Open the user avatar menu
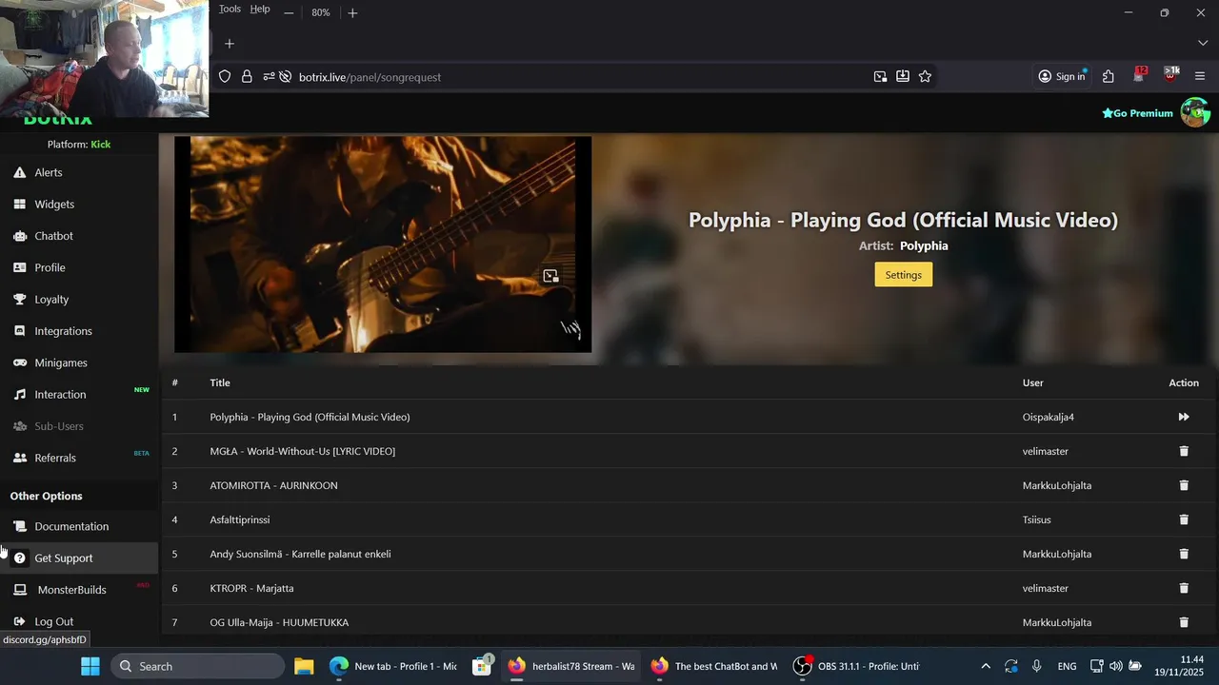The height and width of the screenshot is (685, 1219). (x=1195, y=112)
